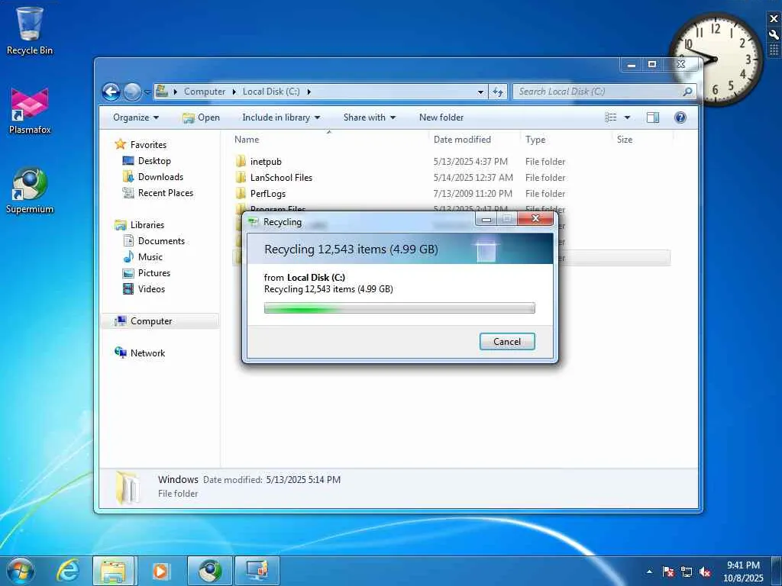Open the Music library
782x586 pixels.
pyautogui.click(x=150, y=257)
